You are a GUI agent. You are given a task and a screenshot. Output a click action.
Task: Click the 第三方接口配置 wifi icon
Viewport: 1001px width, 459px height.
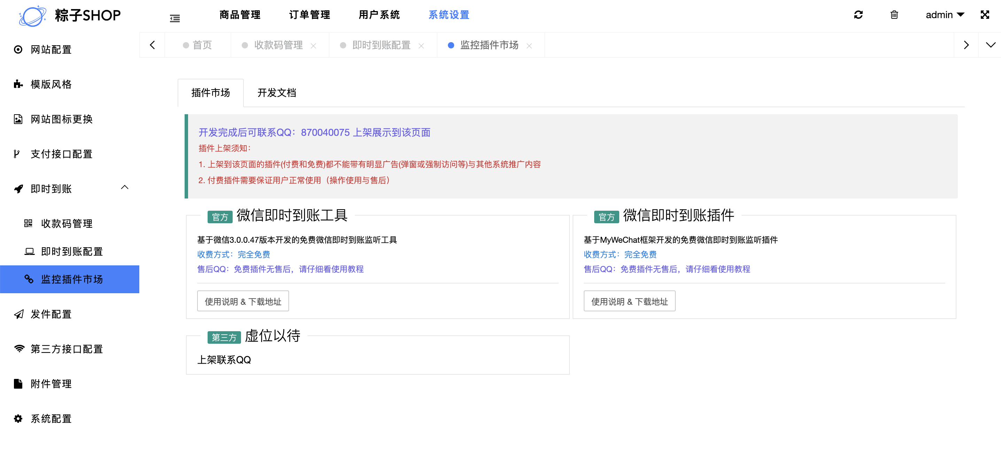[19, 349]
